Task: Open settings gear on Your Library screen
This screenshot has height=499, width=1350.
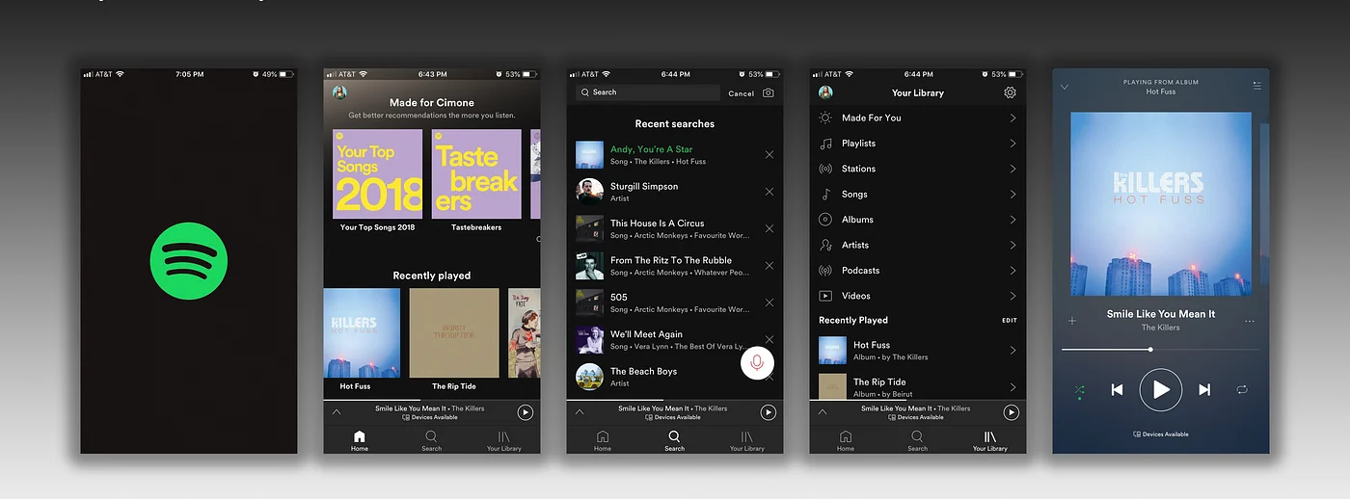Action: tap(1010, 92)
